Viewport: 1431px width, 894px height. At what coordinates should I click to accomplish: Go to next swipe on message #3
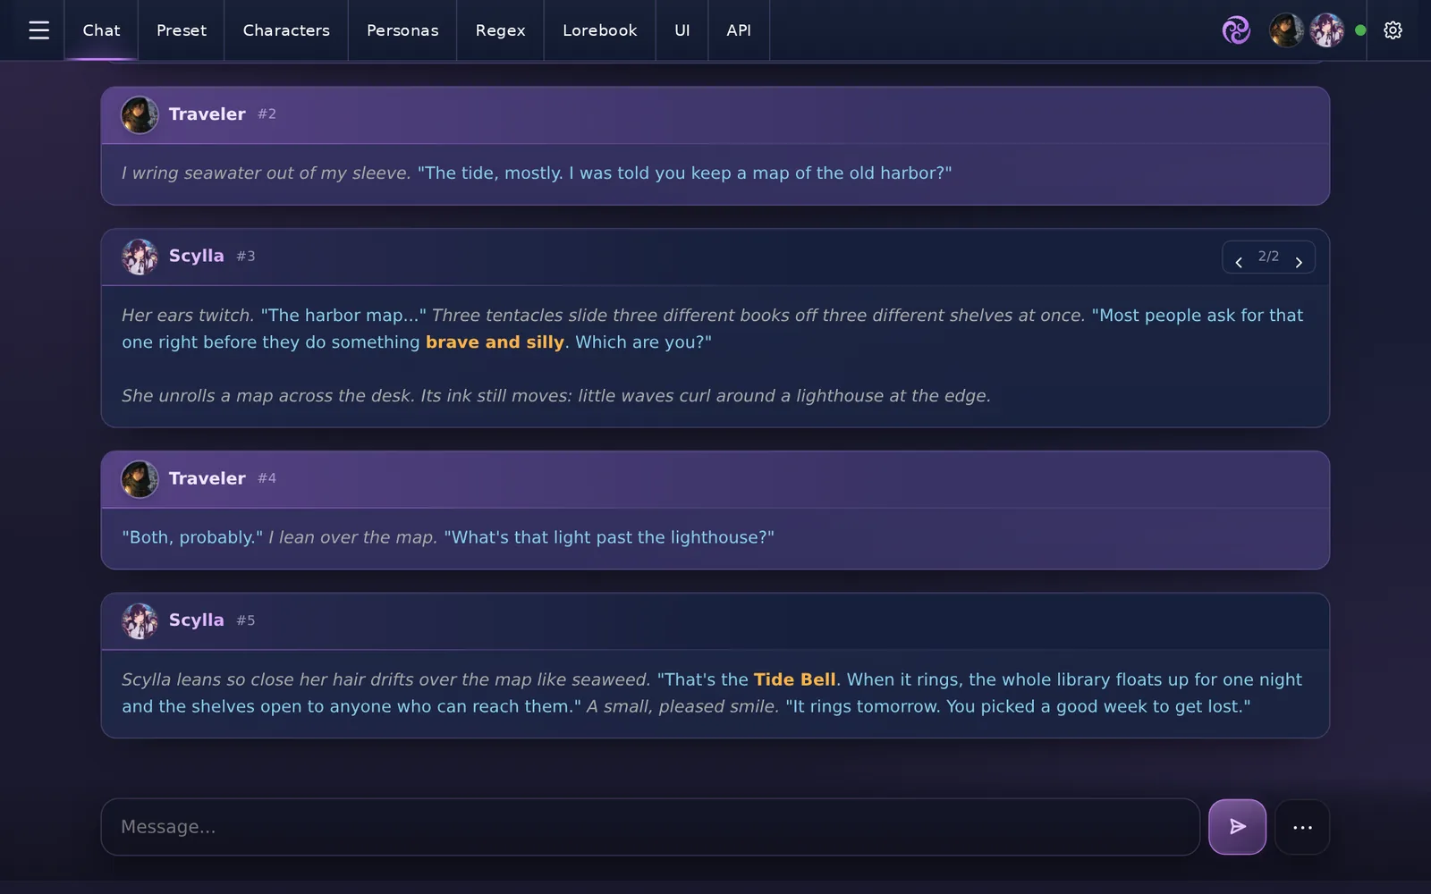[1299, 262]
